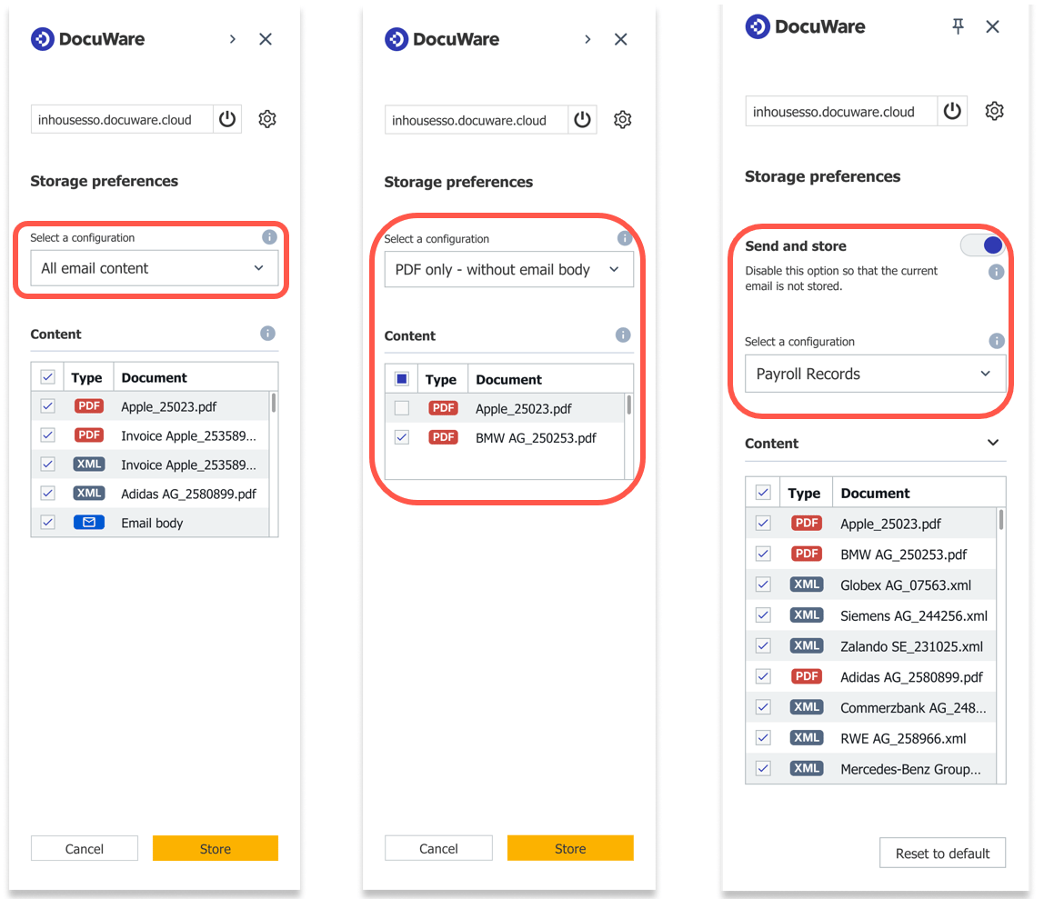Viewport: 1044px width, 899px height.
Task: Click the PDF type icon for Apple_25023.pdf
Action: [x=89, y=405]
